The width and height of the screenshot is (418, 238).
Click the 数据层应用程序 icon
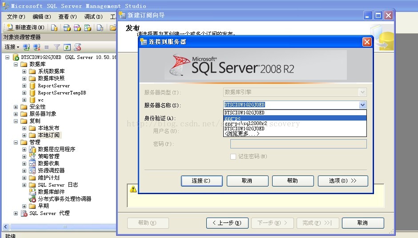(x=32, y=149)
